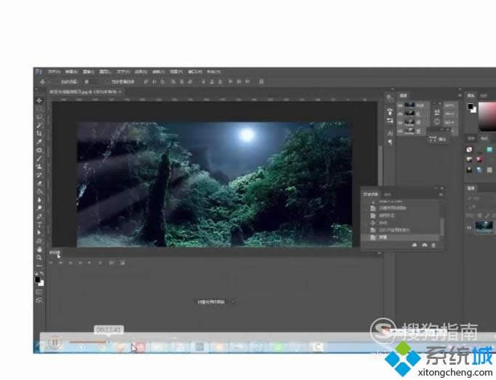Change screen mode at toolbar bottom

point(39,300)
